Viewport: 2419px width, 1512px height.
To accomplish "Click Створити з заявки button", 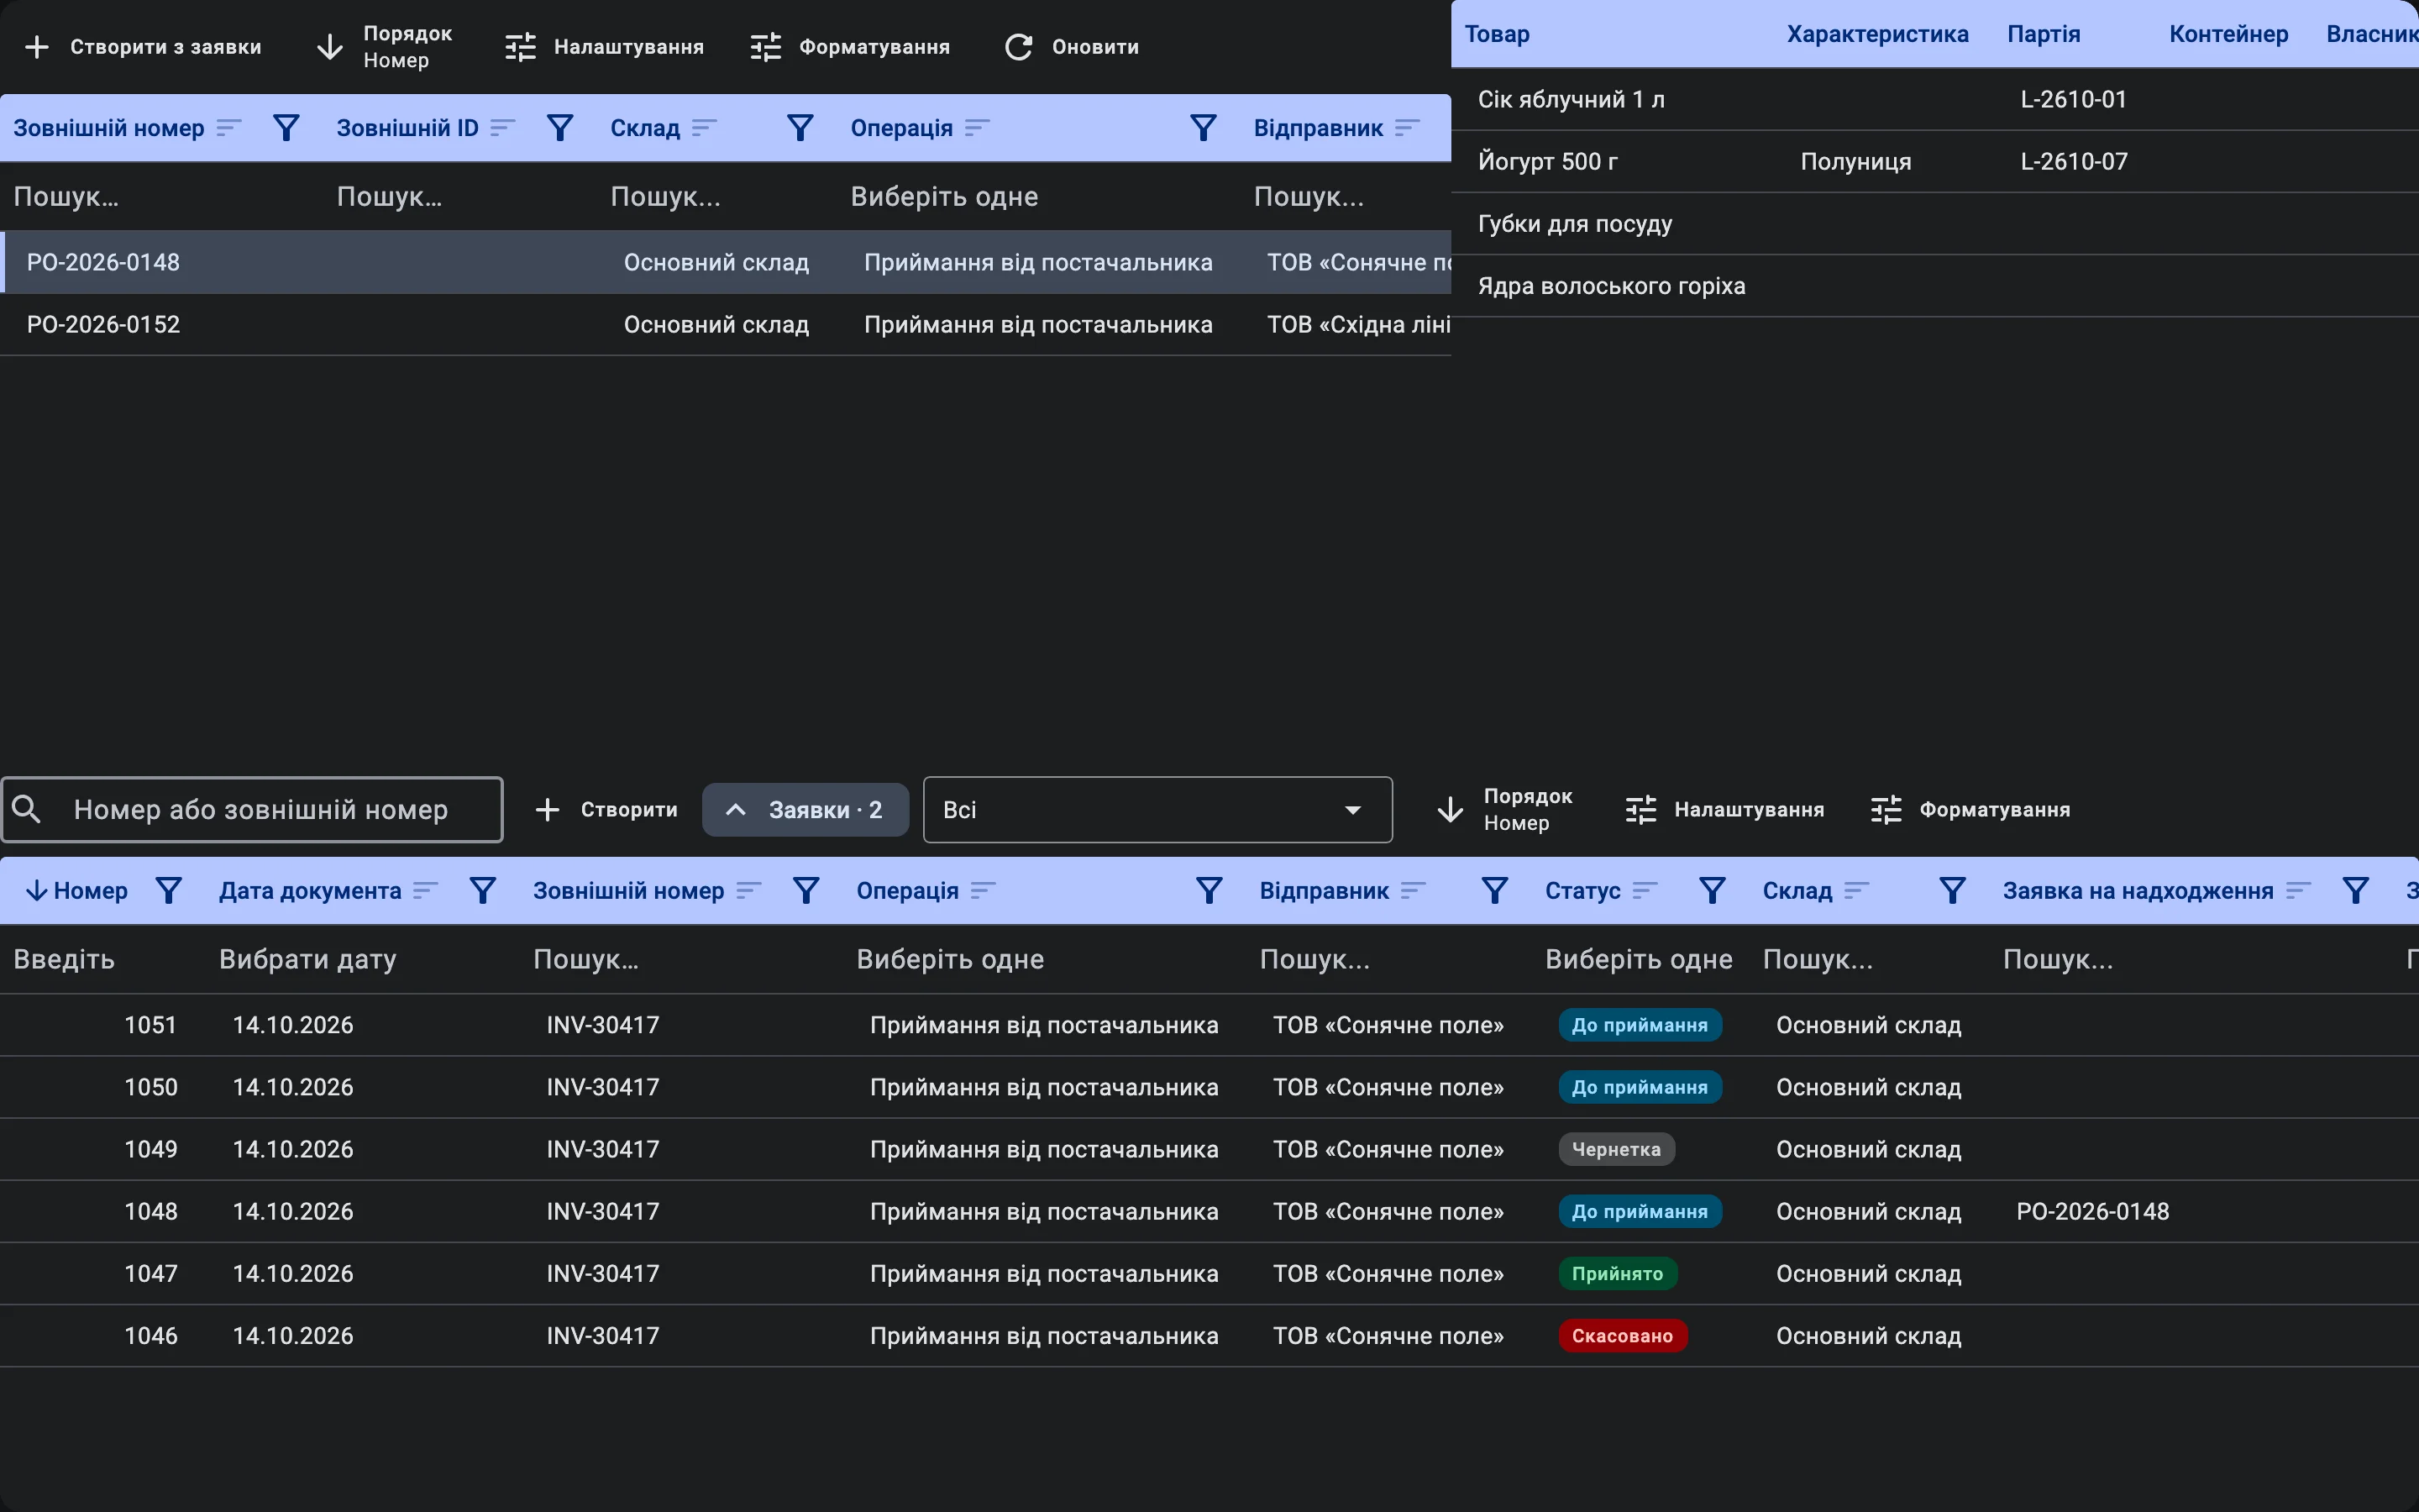I will pyautogui.click(x=143, y=47).
